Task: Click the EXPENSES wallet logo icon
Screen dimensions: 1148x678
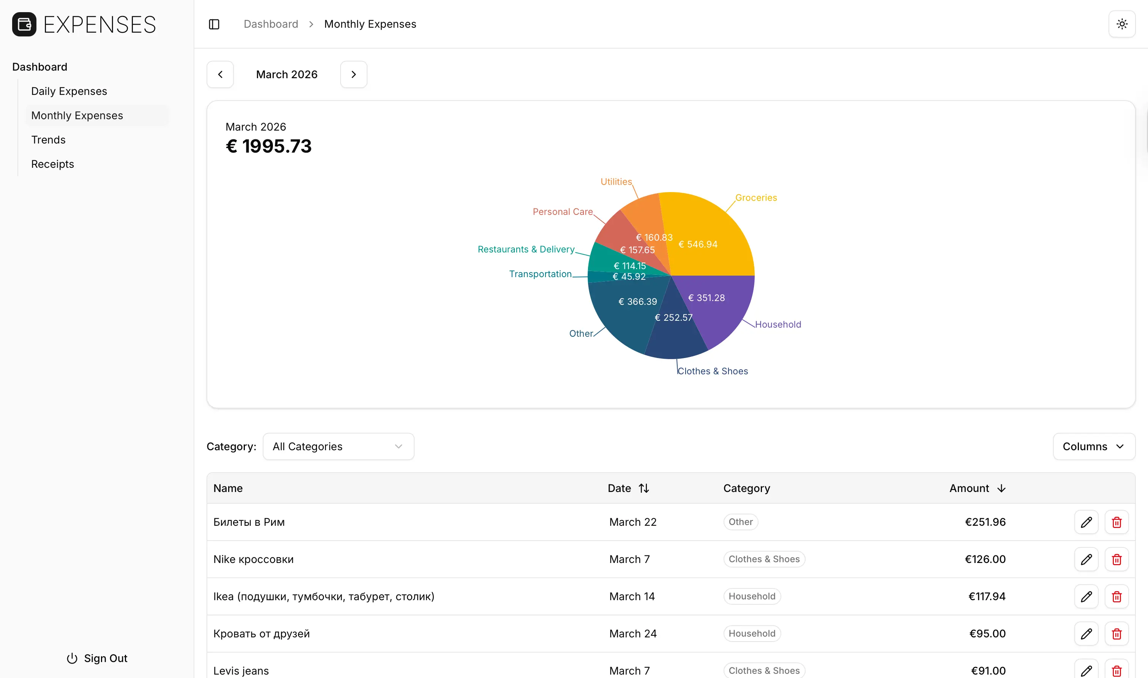Action: pyautogui.click(x=24, y=24)
